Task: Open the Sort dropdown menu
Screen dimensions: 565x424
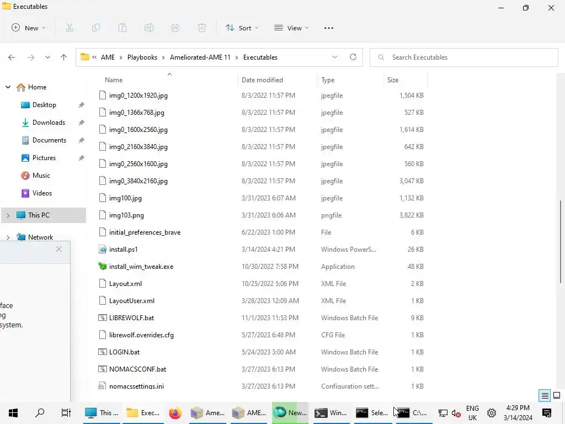Action: (x=242, y=28)
